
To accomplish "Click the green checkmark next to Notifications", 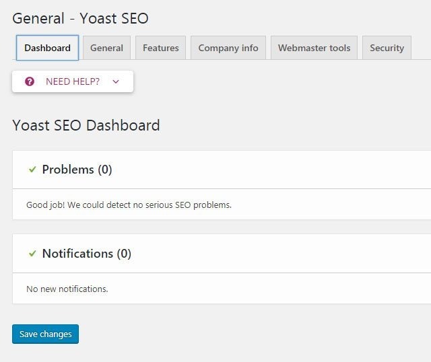I will 32,254.
